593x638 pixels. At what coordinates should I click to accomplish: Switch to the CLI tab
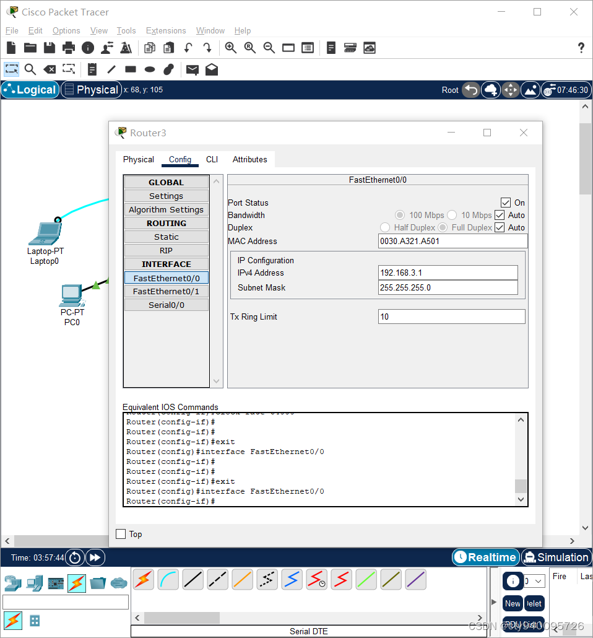212,160
